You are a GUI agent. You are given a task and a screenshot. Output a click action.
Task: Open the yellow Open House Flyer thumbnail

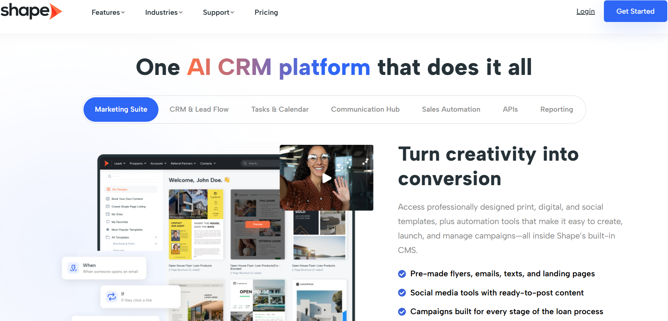[196, 224]
